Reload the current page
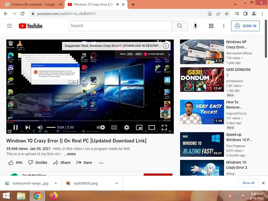 click(x=23, y=14)
